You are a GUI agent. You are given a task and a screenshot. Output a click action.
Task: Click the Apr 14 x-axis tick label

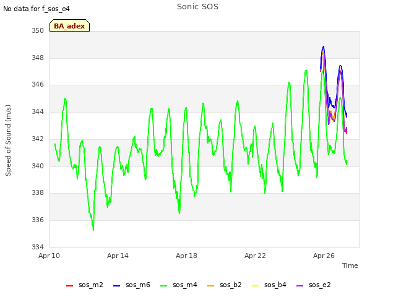[x=118, y=256]
